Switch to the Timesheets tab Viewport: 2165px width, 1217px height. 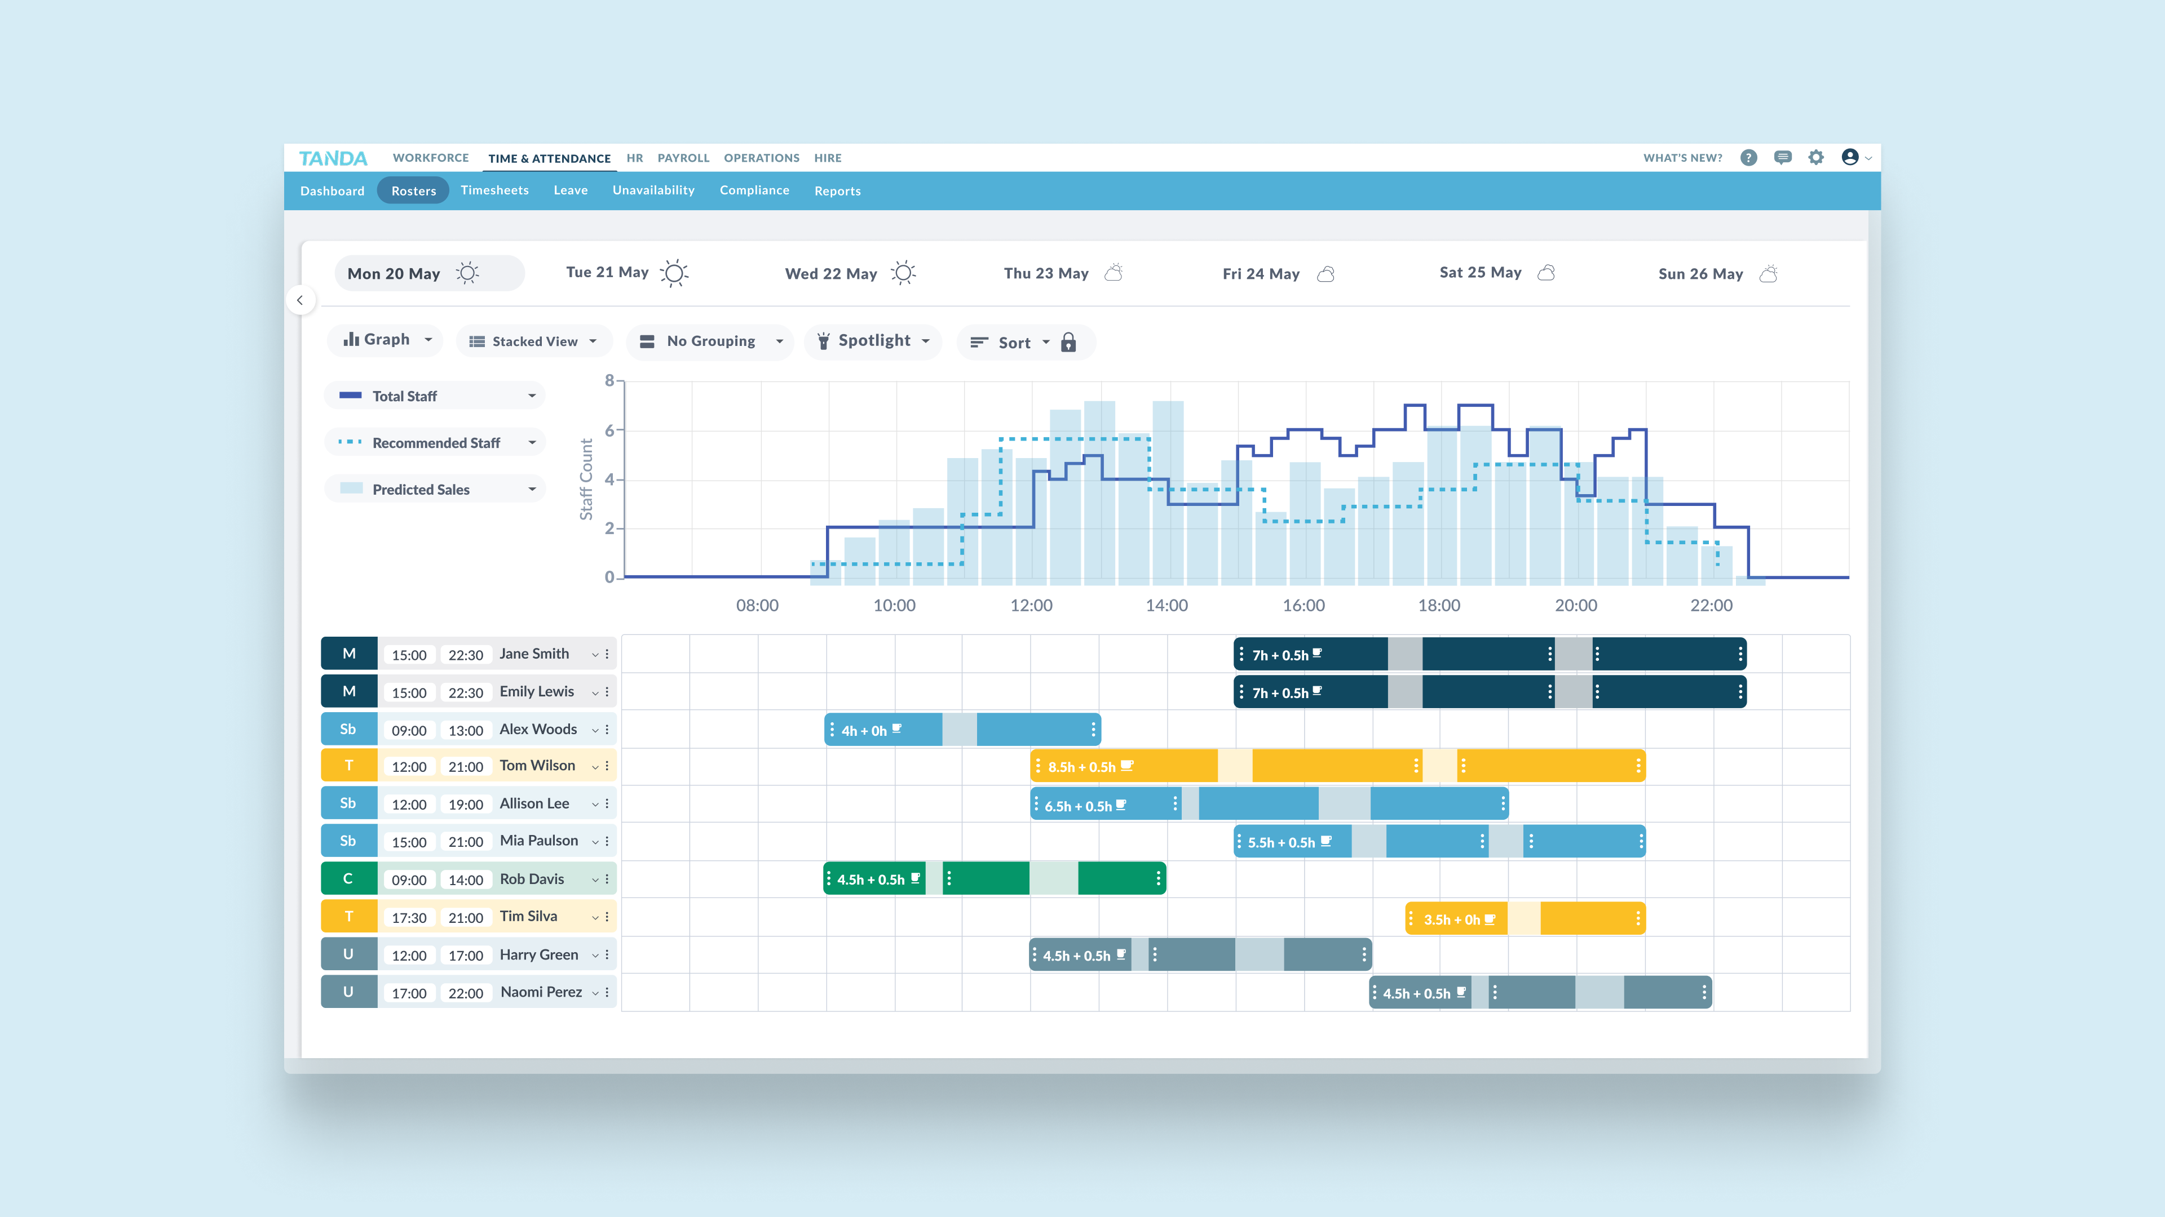coord(494,190)
